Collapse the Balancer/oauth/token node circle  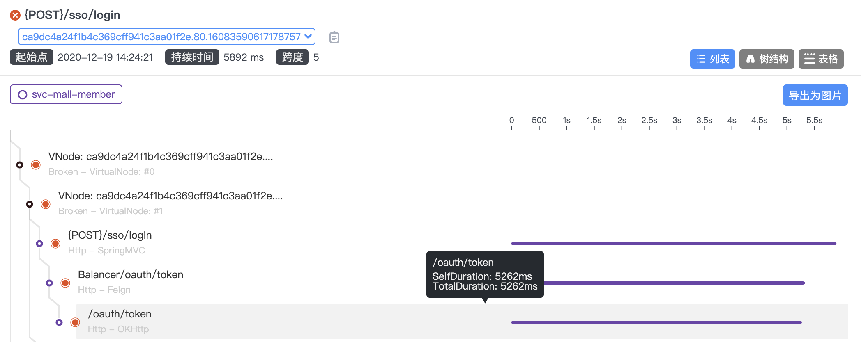[x=49, y=283]
